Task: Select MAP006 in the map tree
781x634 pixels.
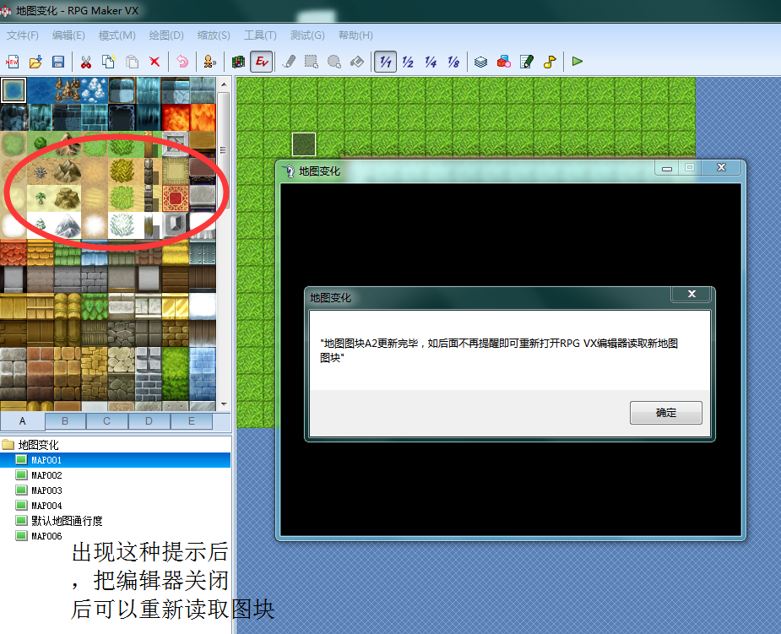Action: [x=46, y=536]
